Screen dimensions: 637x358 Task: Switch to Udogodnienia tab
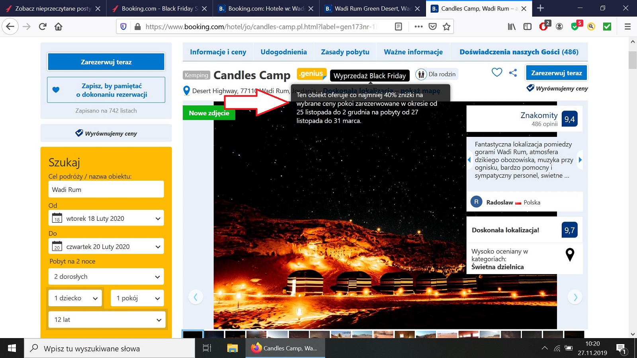tap(284, 52)
